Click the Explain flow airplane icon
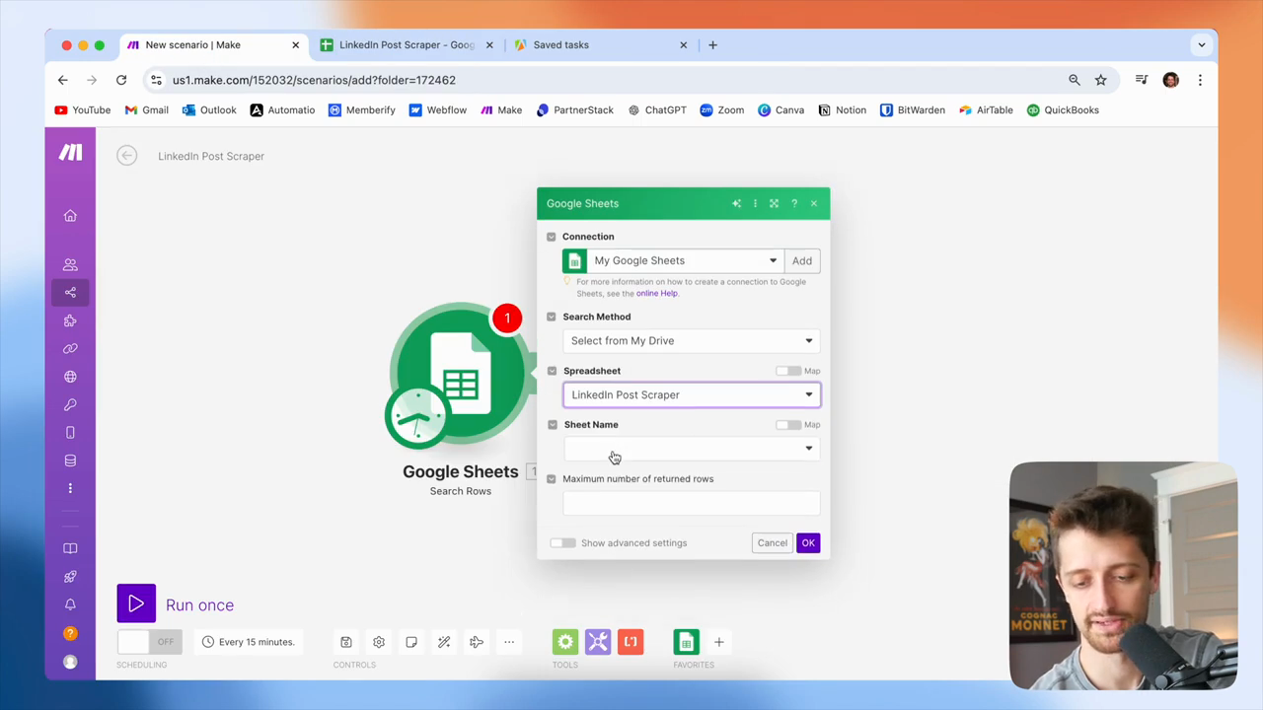1263x710 pixels. 477,642
